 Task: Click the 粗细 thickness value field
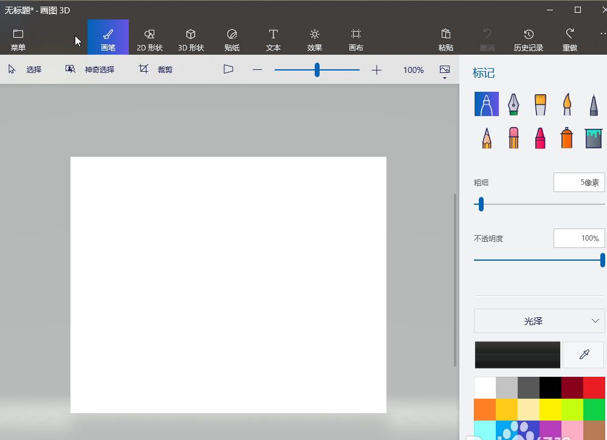(579, 182)
